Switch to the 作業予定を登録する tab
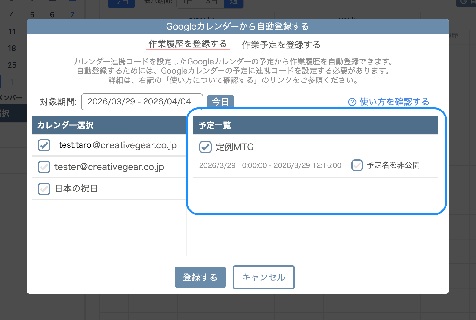476x320 pixels. (x=281, y=45)
